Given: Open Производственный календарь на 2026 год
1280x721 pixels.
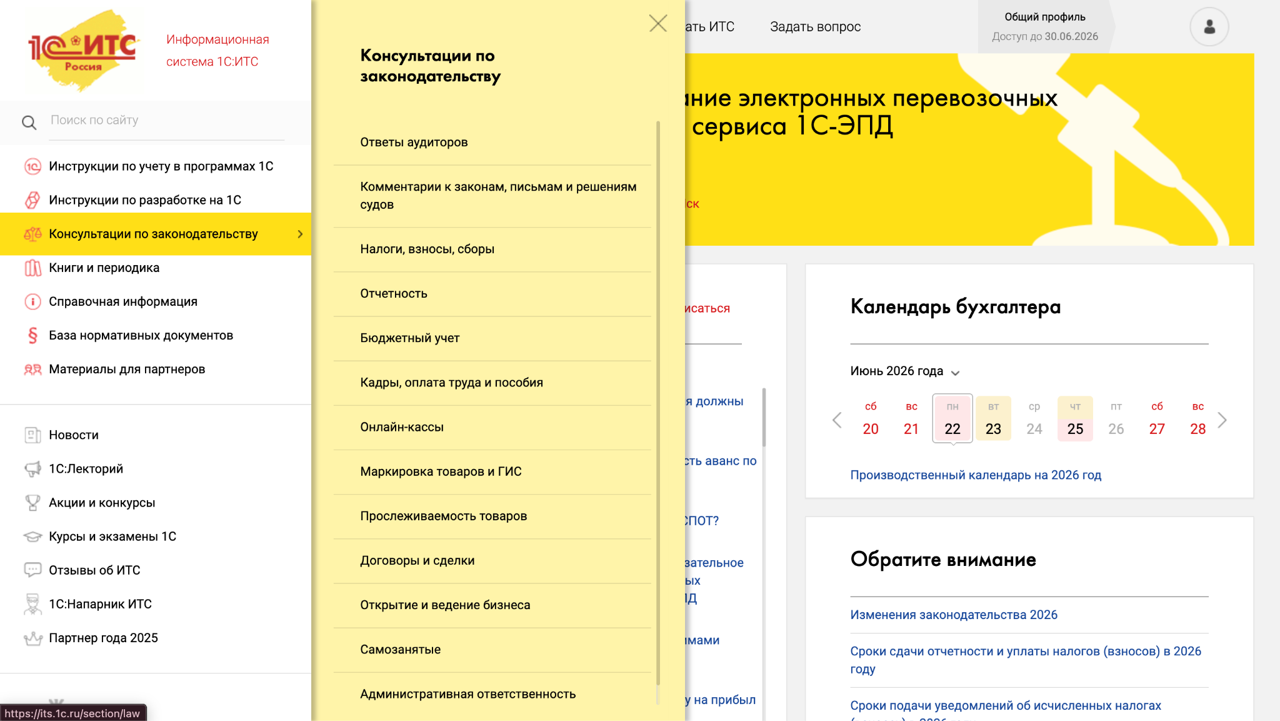Looking at the screenshot, I should [x=976, y=475].
